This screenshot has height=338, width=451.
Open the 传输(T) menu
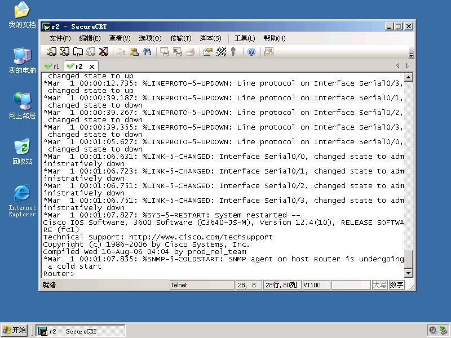click(180, 38)
